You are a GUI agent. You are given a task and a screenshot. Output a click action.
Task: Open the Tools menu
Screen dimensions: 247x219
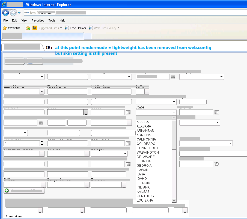click(52, 20)
